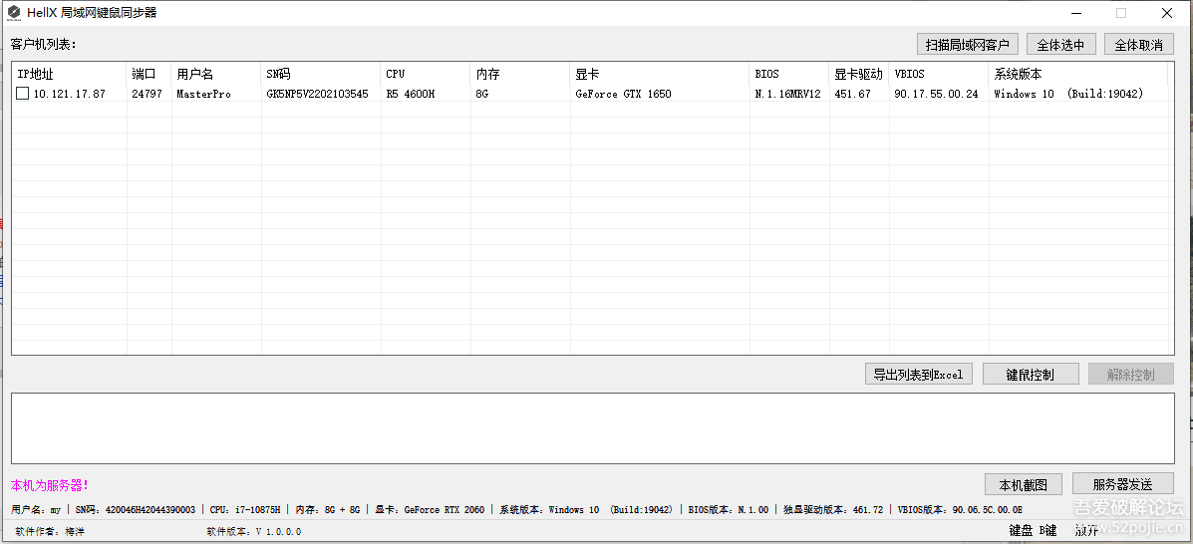
Task: Tick the checkbox for client 10.121.17.87
Action: coord(23,94)
